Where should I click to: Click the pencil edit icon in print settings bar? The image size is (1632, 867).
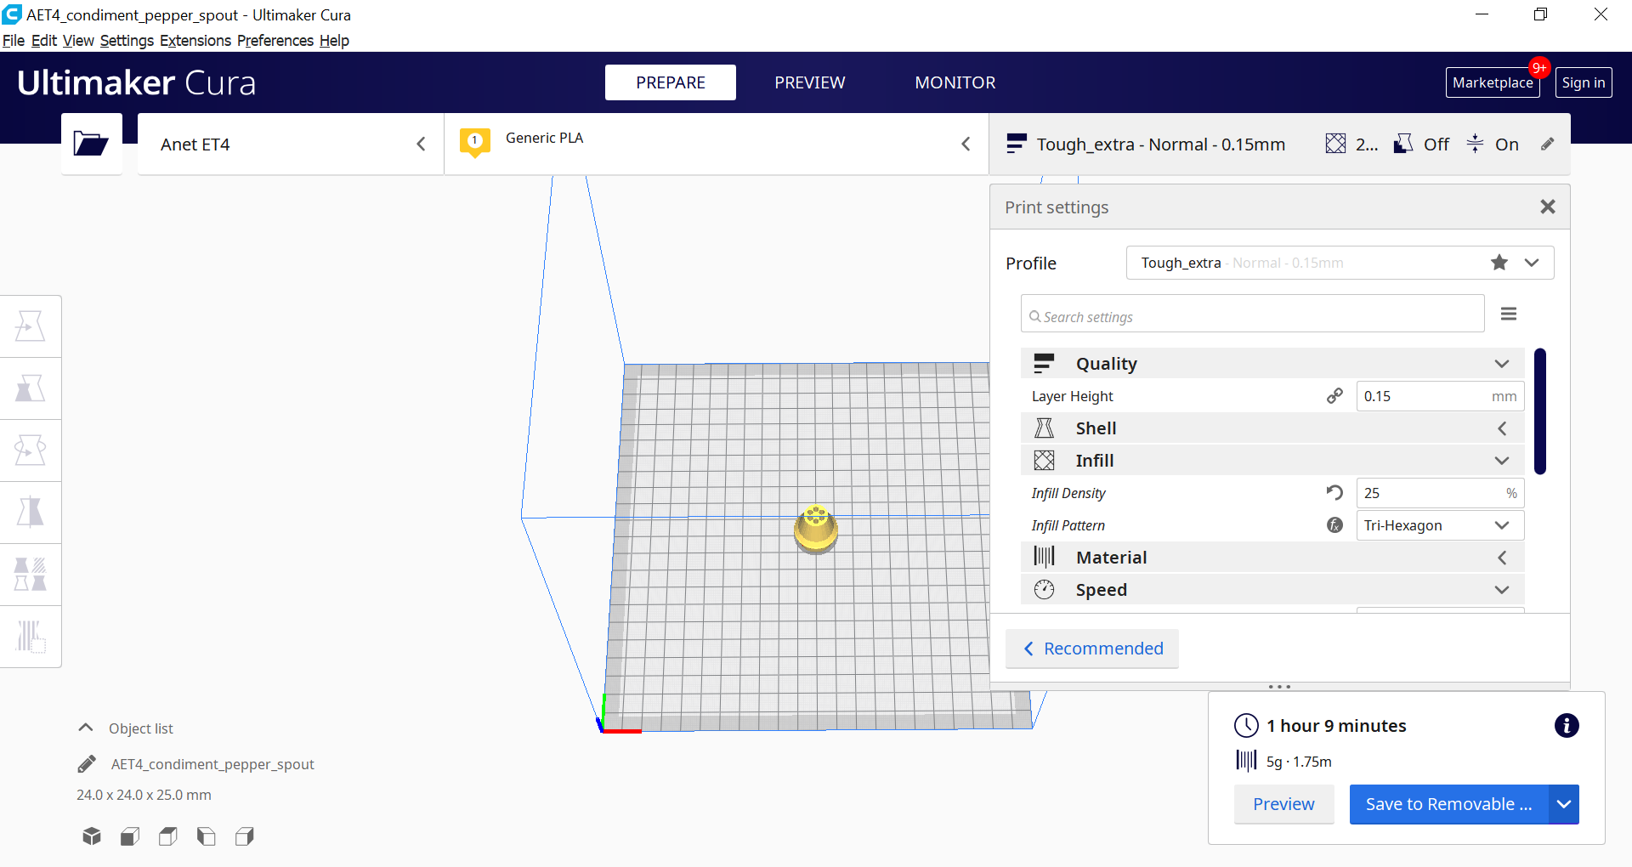[1548, 144]
